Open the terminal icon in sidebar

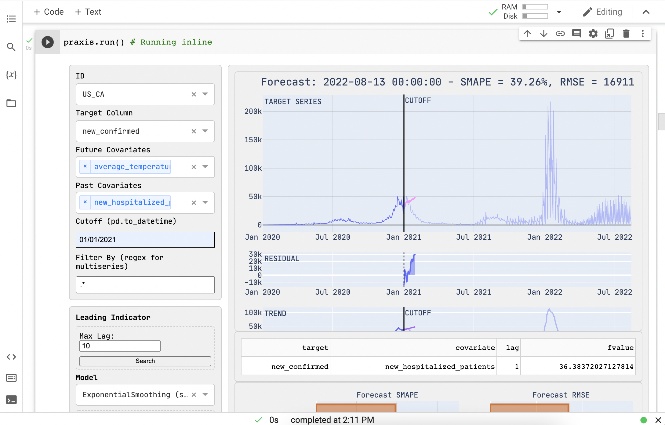(x=11, y=400)
